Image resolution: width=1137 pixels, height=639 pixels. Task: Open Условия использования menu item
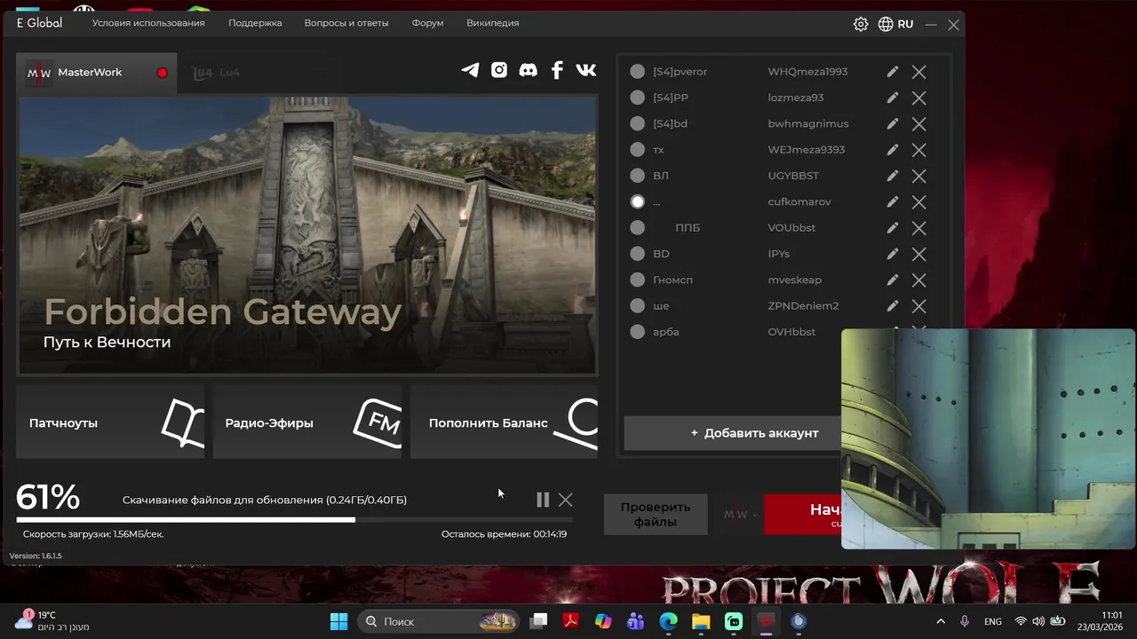point(148,23)
